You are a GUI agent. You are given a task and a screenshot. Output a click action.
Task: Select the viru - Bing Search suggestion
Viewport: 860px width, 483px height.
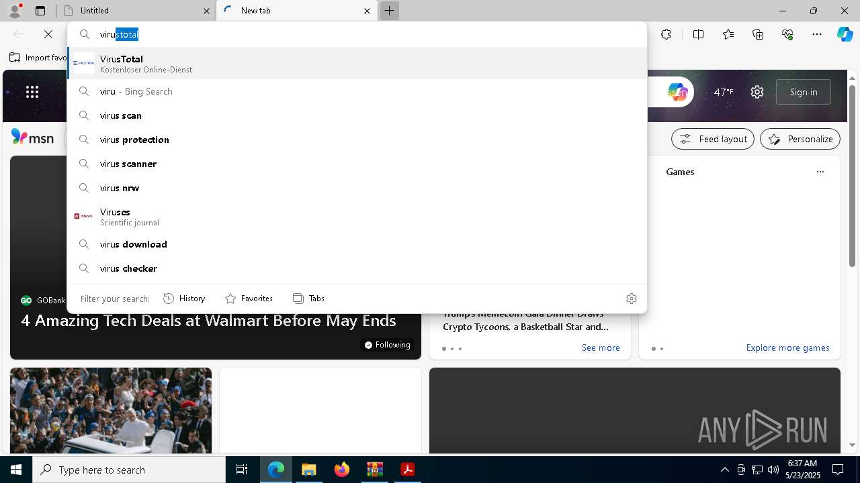tap(357, 91)
